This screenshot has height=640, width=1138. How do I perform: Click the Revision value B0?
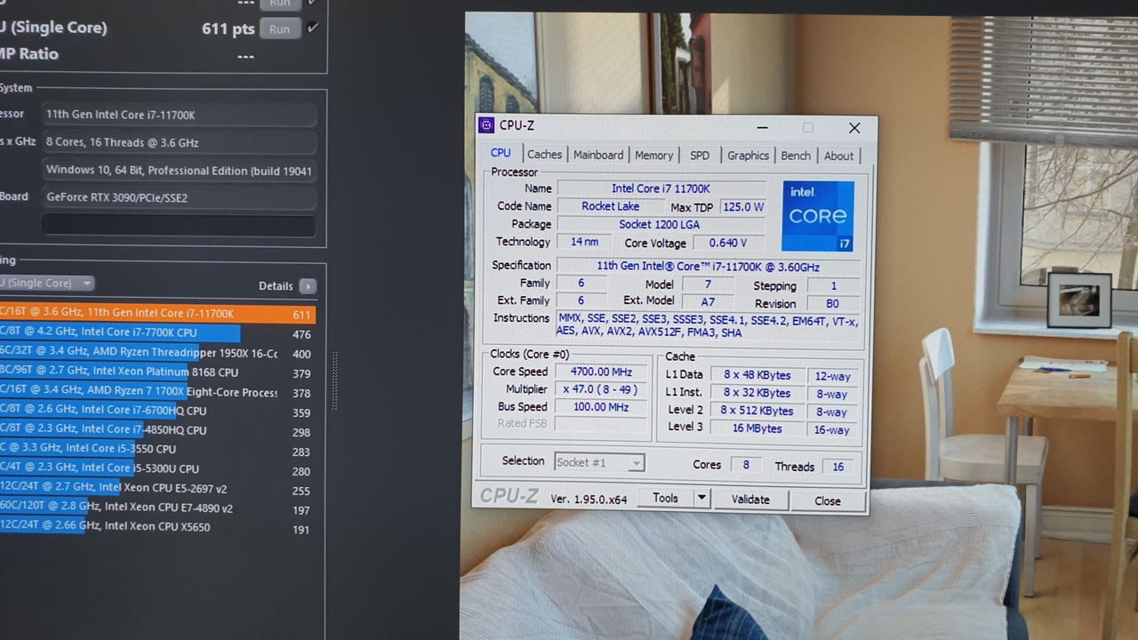click(x=832, y=303)
